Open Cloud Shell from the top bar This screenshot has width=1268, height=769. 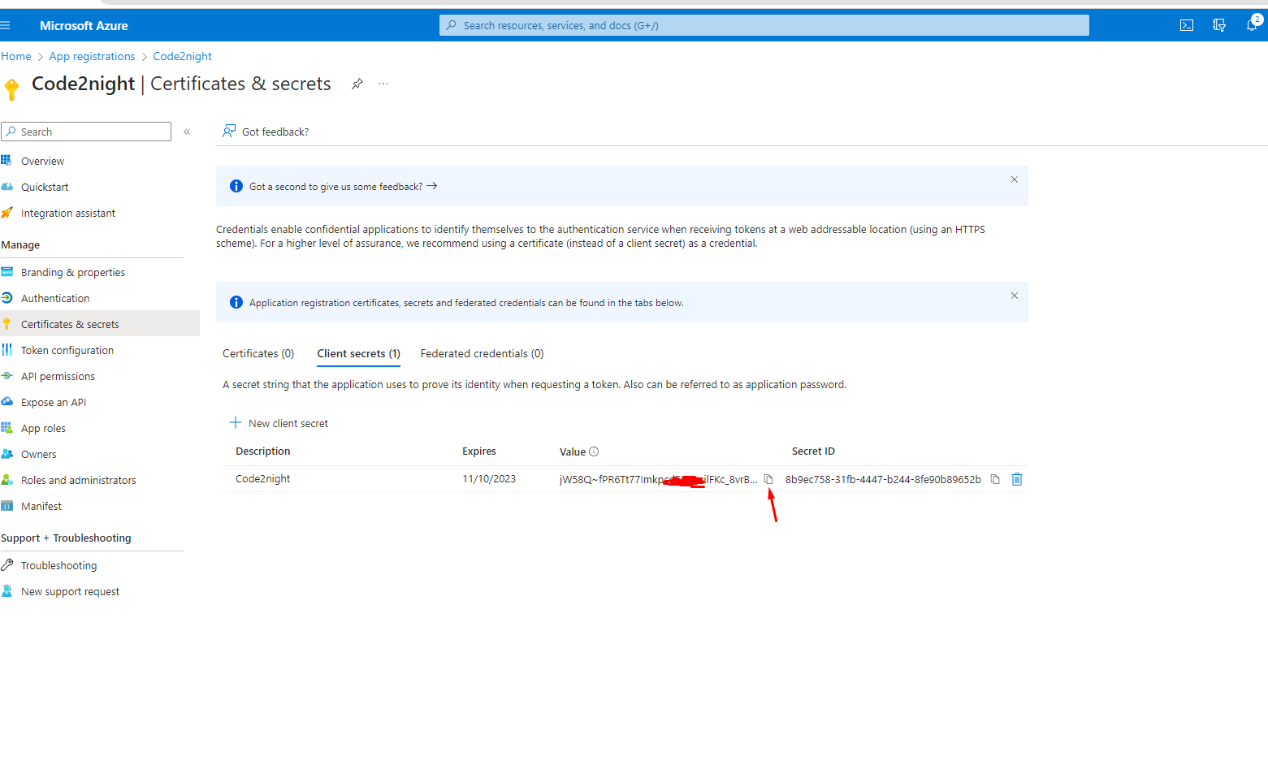[x=1187, y=25]
